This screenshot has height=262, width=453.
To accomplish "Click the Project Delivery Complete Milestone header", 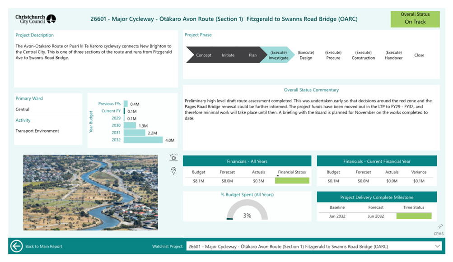I will point(377,197).
